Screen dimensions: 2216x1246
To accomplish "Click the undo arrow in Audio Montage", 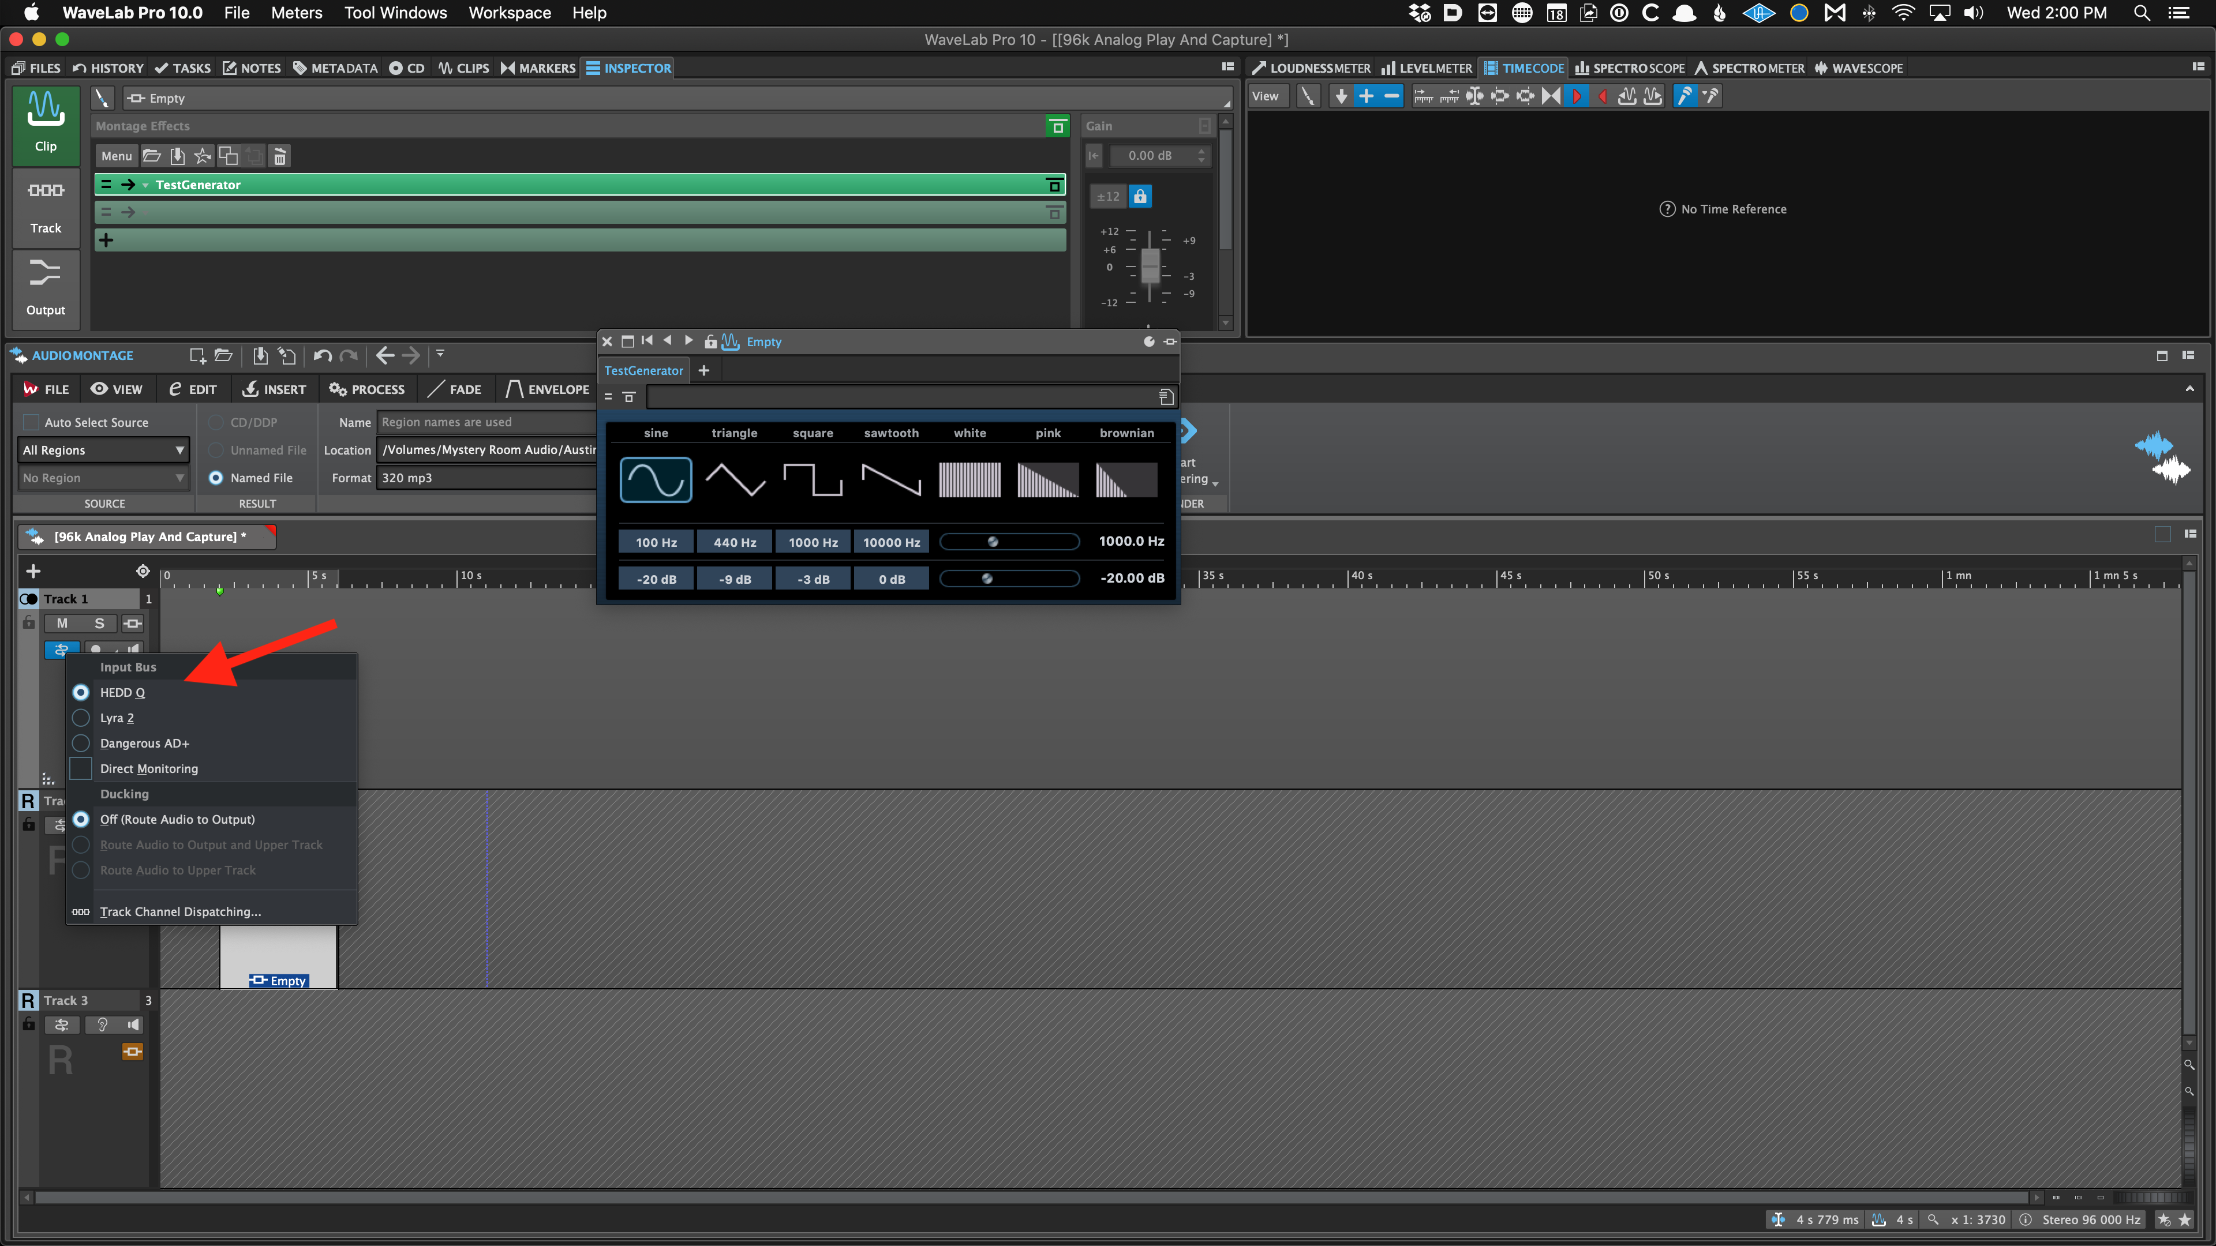I will coord(323,355).
